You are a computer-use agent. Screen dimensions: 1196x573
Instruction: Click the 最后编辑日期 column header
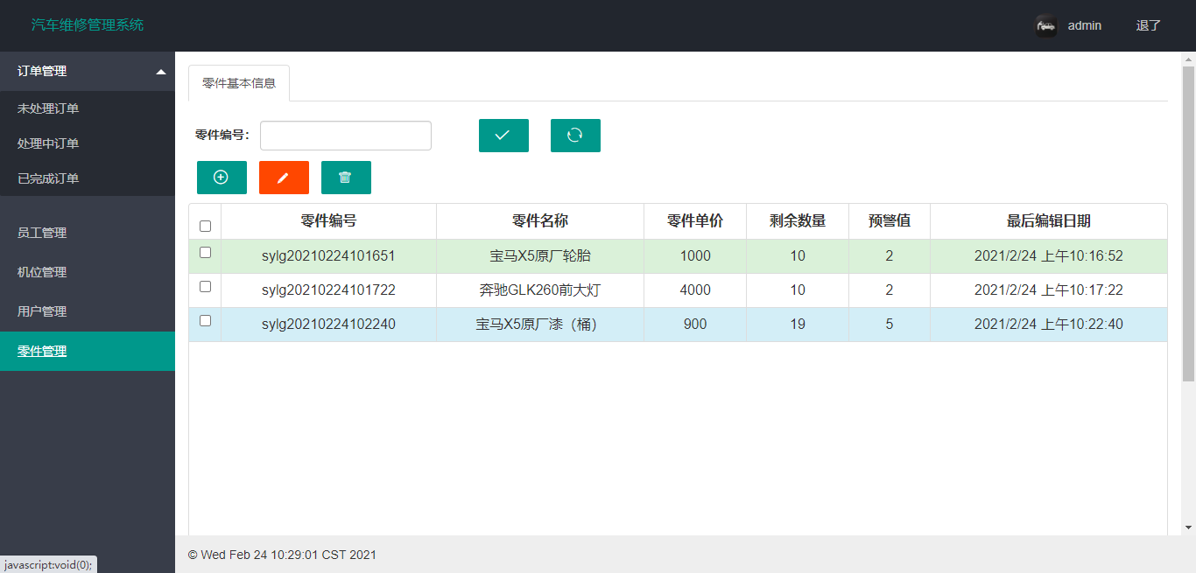tap(1049, 221)
